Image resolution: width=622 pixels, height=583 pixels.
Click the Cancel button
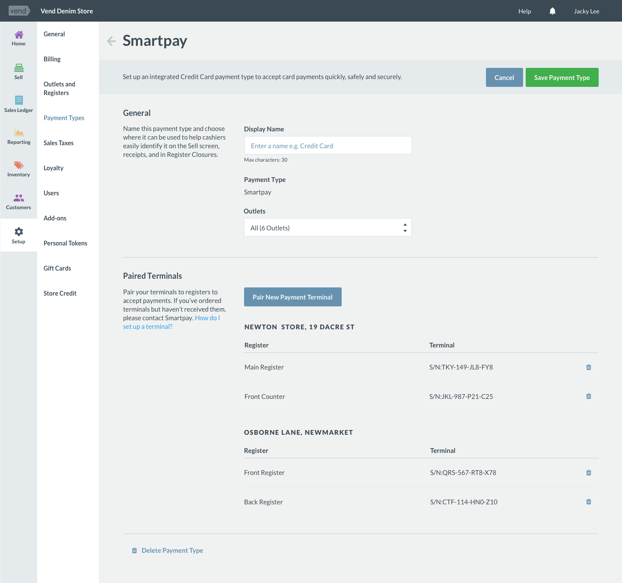pyautogui.click(x=505, y=77)
